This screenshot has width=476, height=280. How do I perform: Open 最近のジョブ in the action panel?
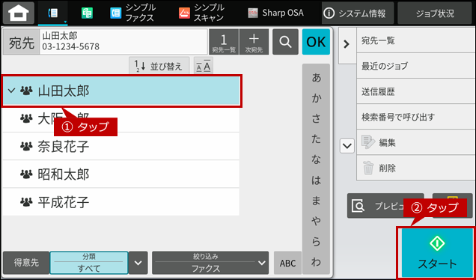pos(416,66)
